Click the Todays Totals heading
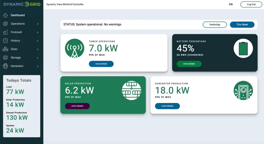Image resolution: width=264 pixels, height=144 pixels. tap(19, 80)
